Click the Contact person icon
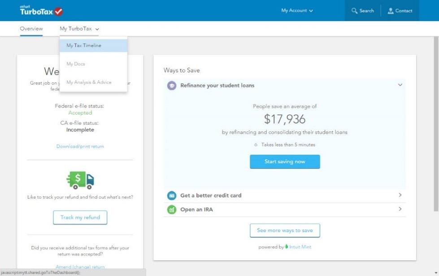 point(390,11)
